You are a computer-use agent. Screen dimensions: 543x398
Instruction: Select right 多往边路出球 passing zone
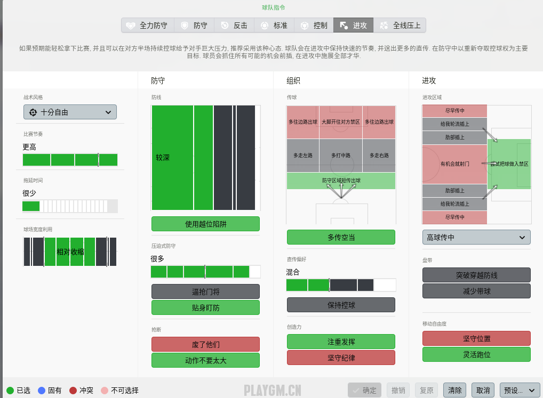[x=379, y=122]
